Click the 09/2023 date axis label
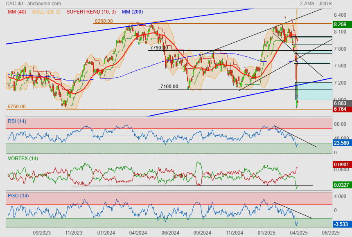 [x=42, y=233]
